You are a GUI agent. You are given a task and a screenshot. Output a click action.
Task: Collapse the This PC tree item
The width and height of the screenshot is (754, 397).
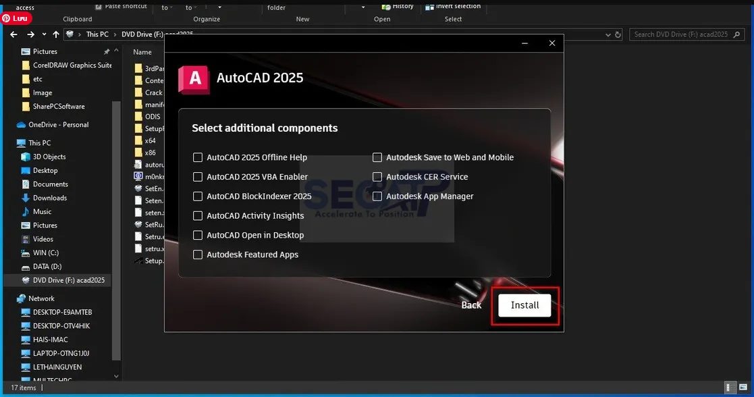click(x=12, y=142)
